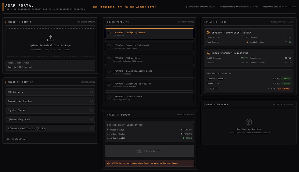The width and height of the screenshot is (299, 172).
Task: Click the vTDP Container heading
Action: pyautogui.click(x=217, y=104)
